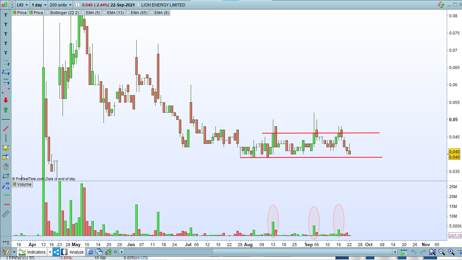
Task: Click the pencil drawing mode icon
Action: (6, 252)
